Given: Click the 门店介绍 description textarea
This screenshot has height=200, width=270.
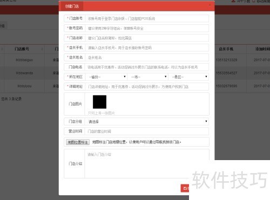Looking at the screenshot, I should pyautogui.click(x=147, y=163).
